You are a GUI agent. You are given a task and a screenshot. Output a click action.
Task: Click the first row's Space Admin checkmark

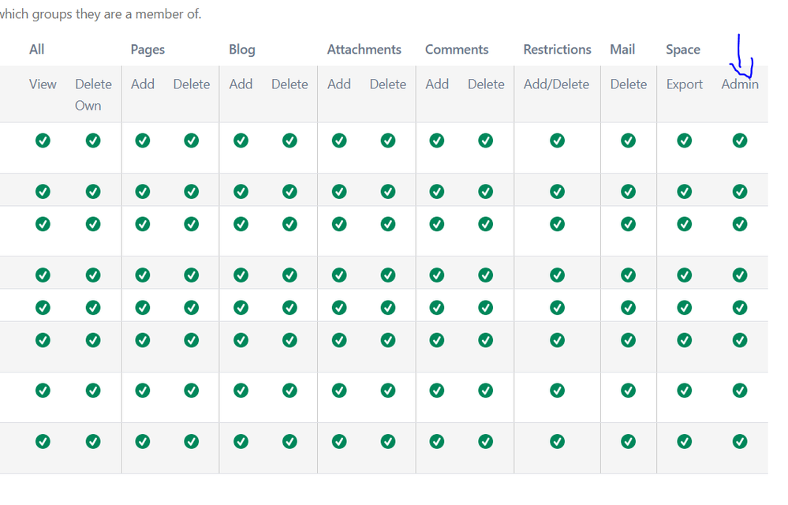pos(740,140)
